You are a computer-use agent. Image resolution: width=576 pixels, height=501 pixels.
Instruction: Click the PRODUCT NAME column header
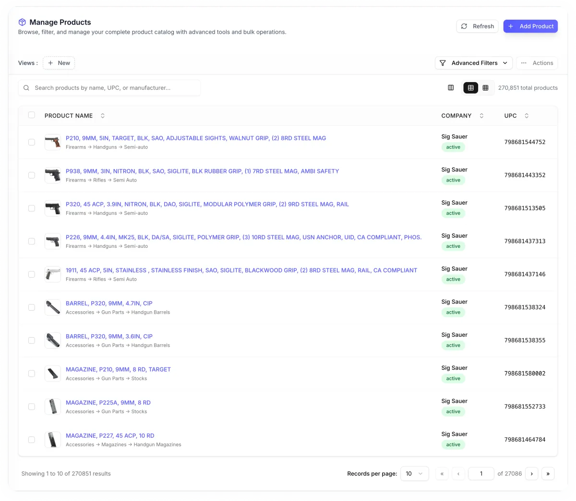(x=69, y=116)
